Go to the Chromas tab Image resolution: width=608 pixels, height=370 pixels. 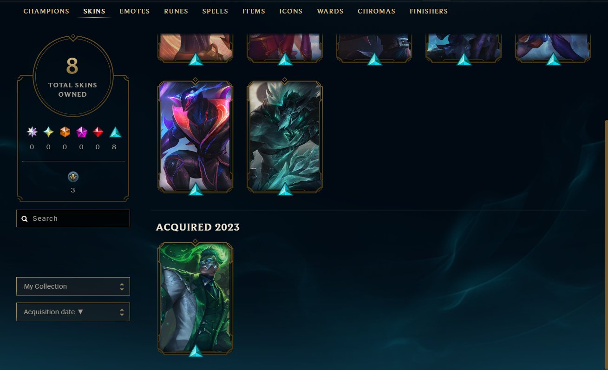click(x=377, y=11)
